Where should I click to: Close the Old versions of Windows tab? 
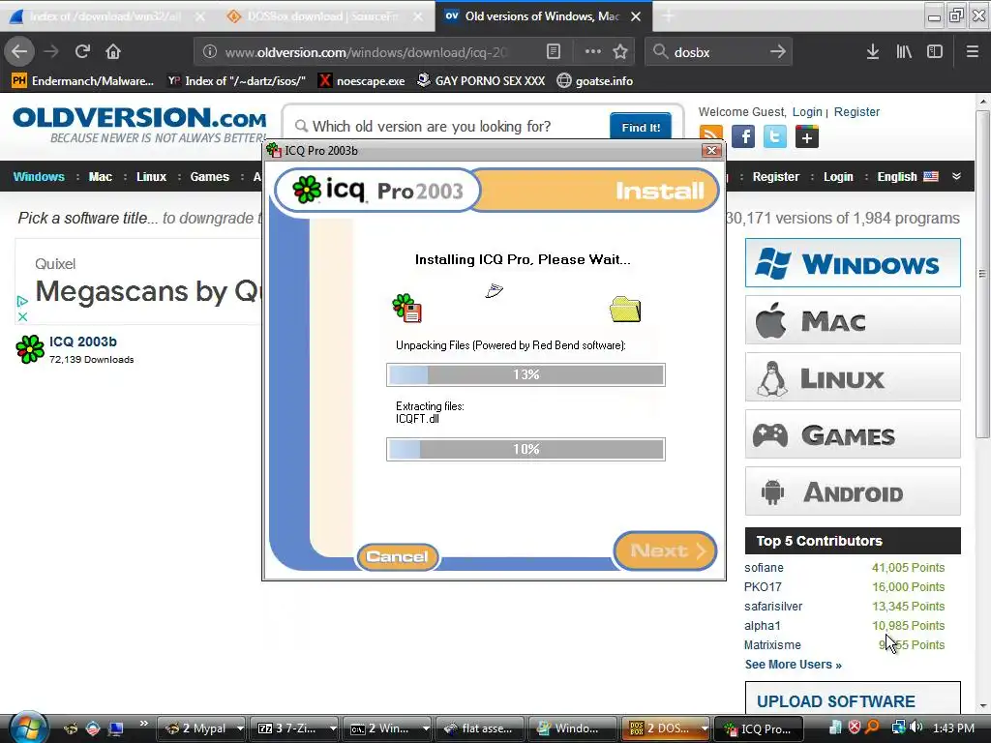coord(636,16)
